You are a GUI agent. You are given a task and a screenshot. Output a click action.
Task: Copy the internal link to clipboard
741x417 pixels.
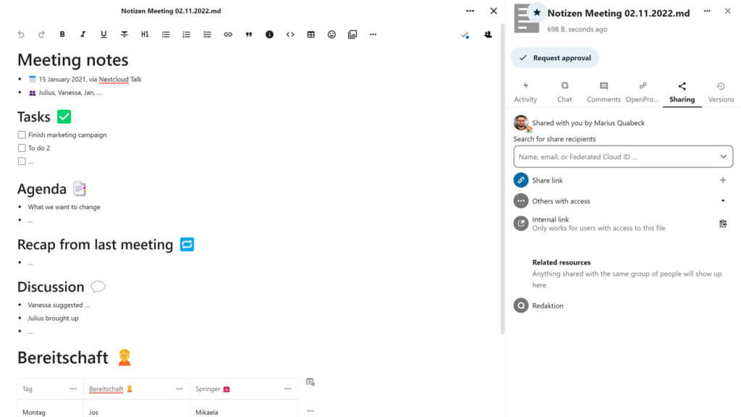[x=723, y=224]
